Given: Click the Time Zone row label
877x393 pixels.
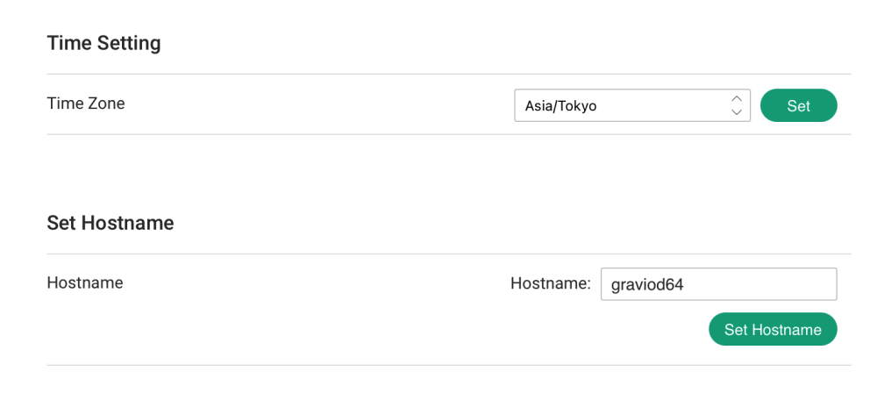Looking at the screenshot, I should [x=86, y=104].
